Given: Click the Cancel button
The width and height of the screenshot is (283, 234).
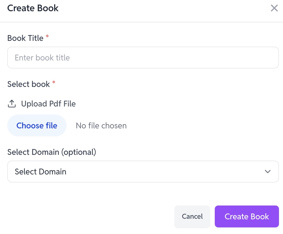Looking at the screenshot, I should [192, 216].
